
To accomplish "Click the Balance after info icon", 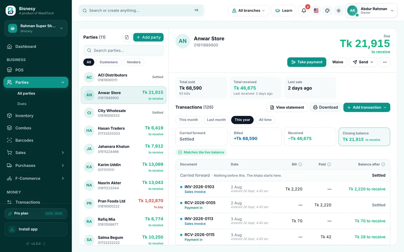I will pos(383,164).
